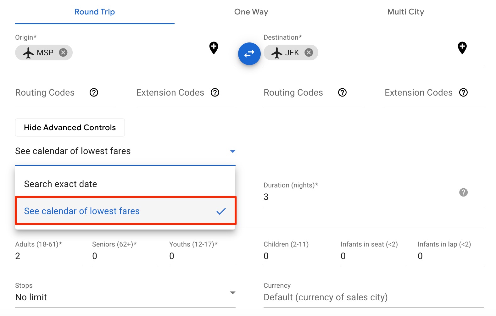Show help for the Duration field
The height and width of the screenshot is (316, 496).
[463, 193]
